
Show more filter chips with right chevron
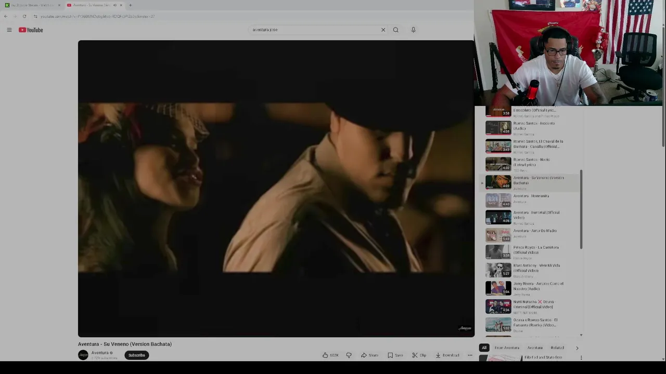[x=577, y=348]
